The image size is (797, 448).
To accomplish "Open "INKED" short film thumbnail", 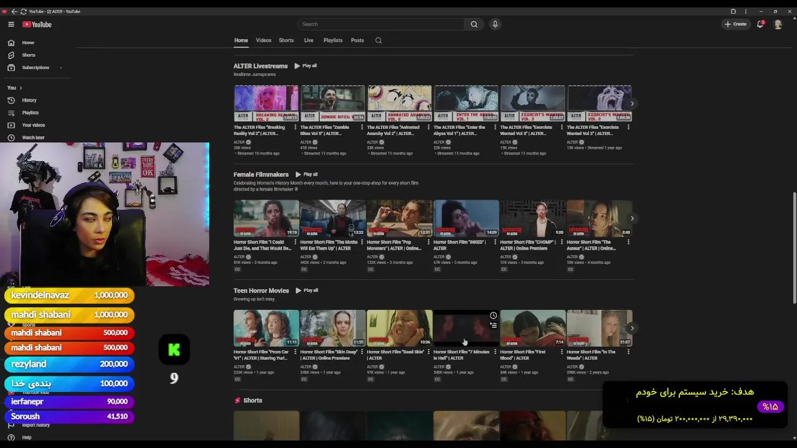I will (466, 218).
